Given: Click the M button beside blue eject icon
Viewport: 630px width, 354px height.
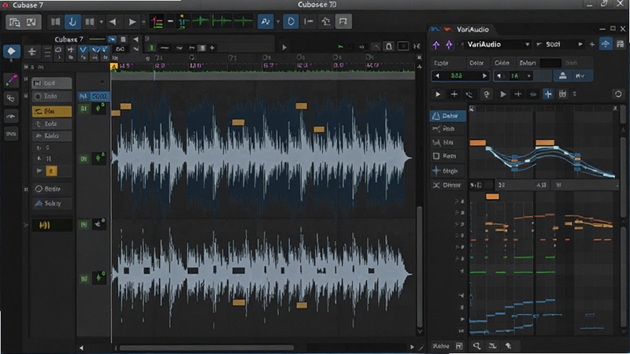Looking at the screenshot, I should 580,76.
